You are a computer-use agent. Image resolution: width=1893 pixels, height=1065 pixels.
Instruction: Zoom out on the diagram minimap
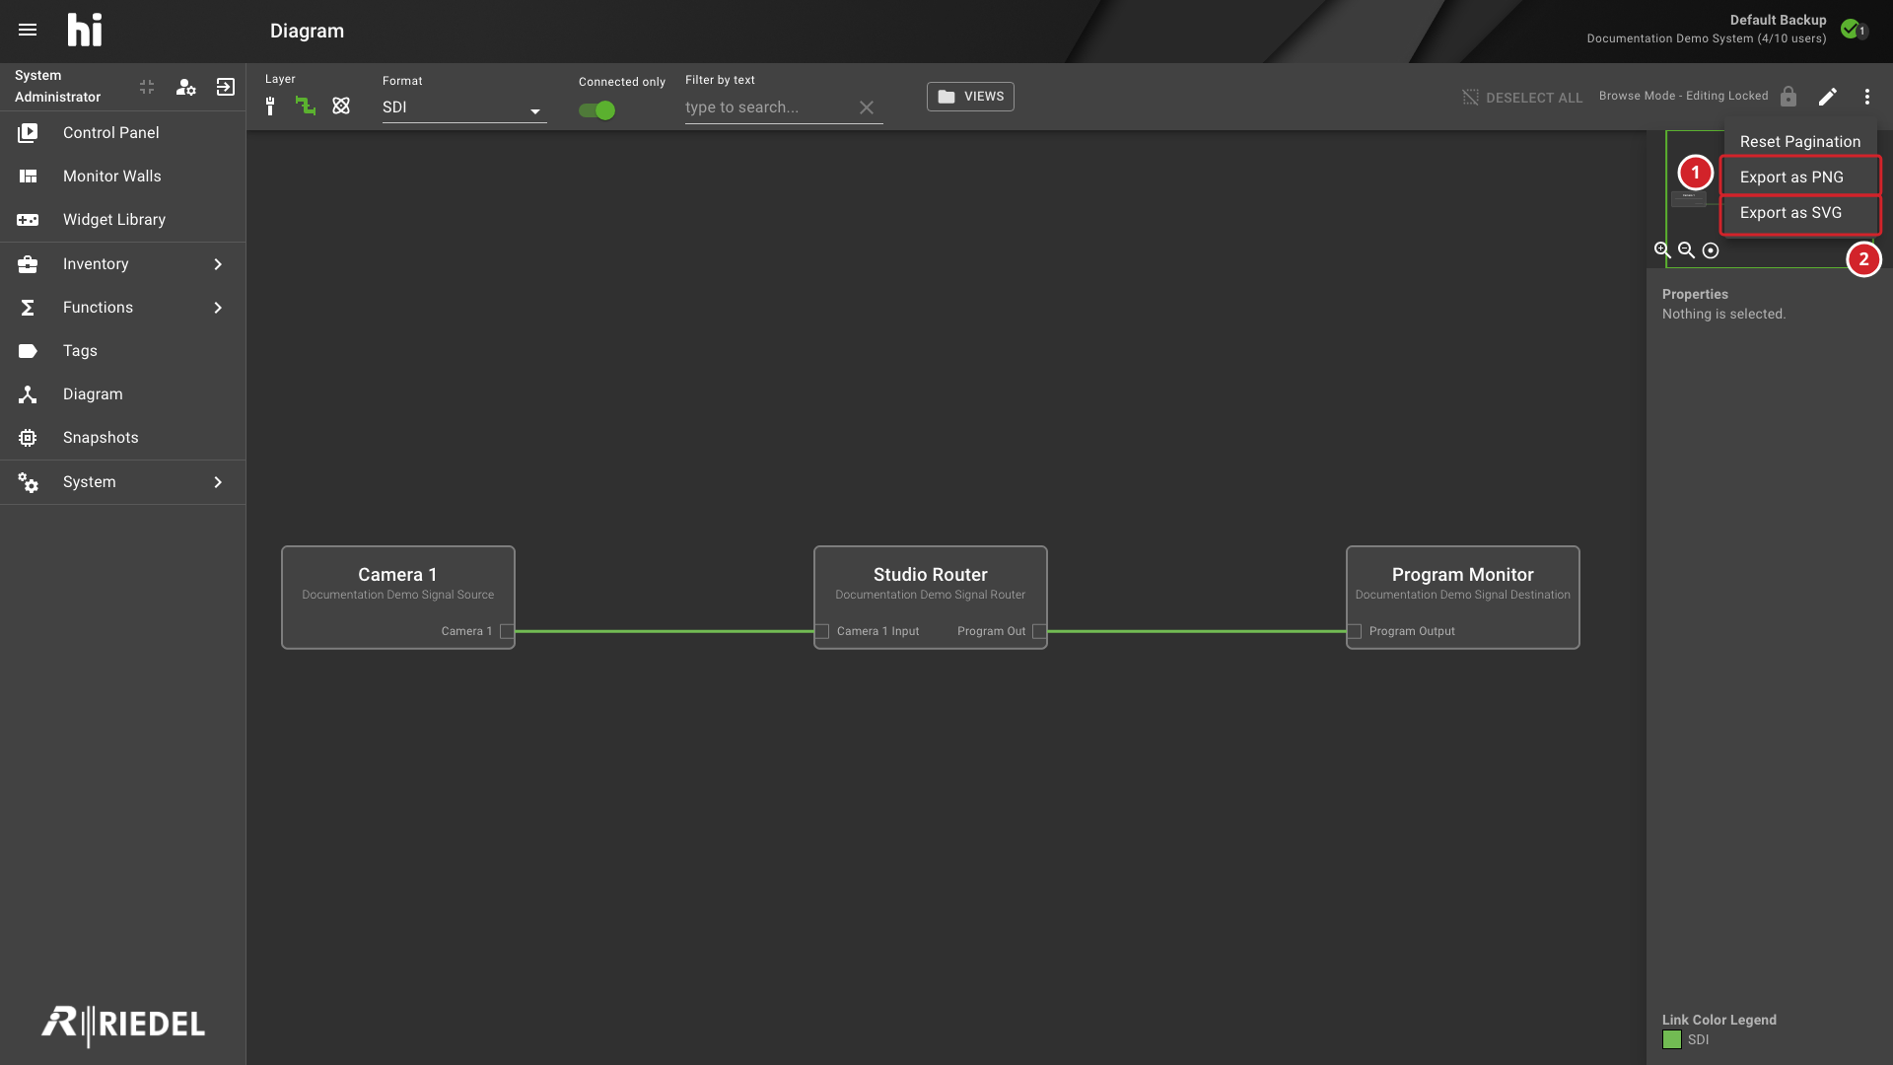pos(1687,250)
